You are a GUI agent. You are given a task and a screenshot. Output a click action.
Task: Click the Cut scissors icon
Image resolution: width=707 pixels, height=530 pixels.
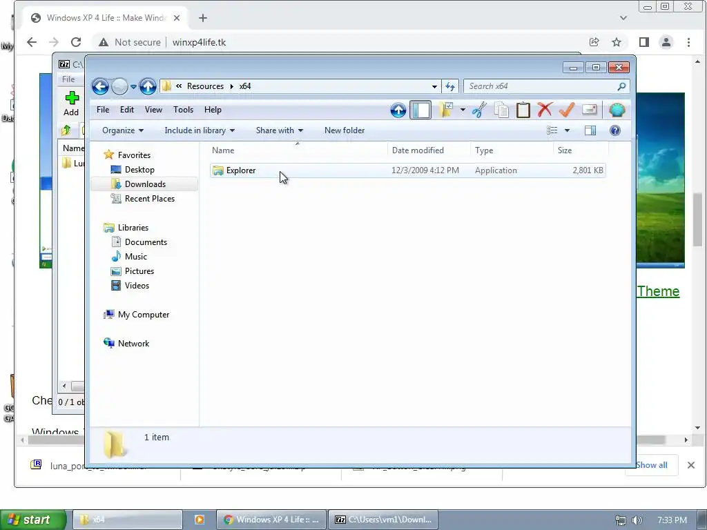[x=479, y=110]
